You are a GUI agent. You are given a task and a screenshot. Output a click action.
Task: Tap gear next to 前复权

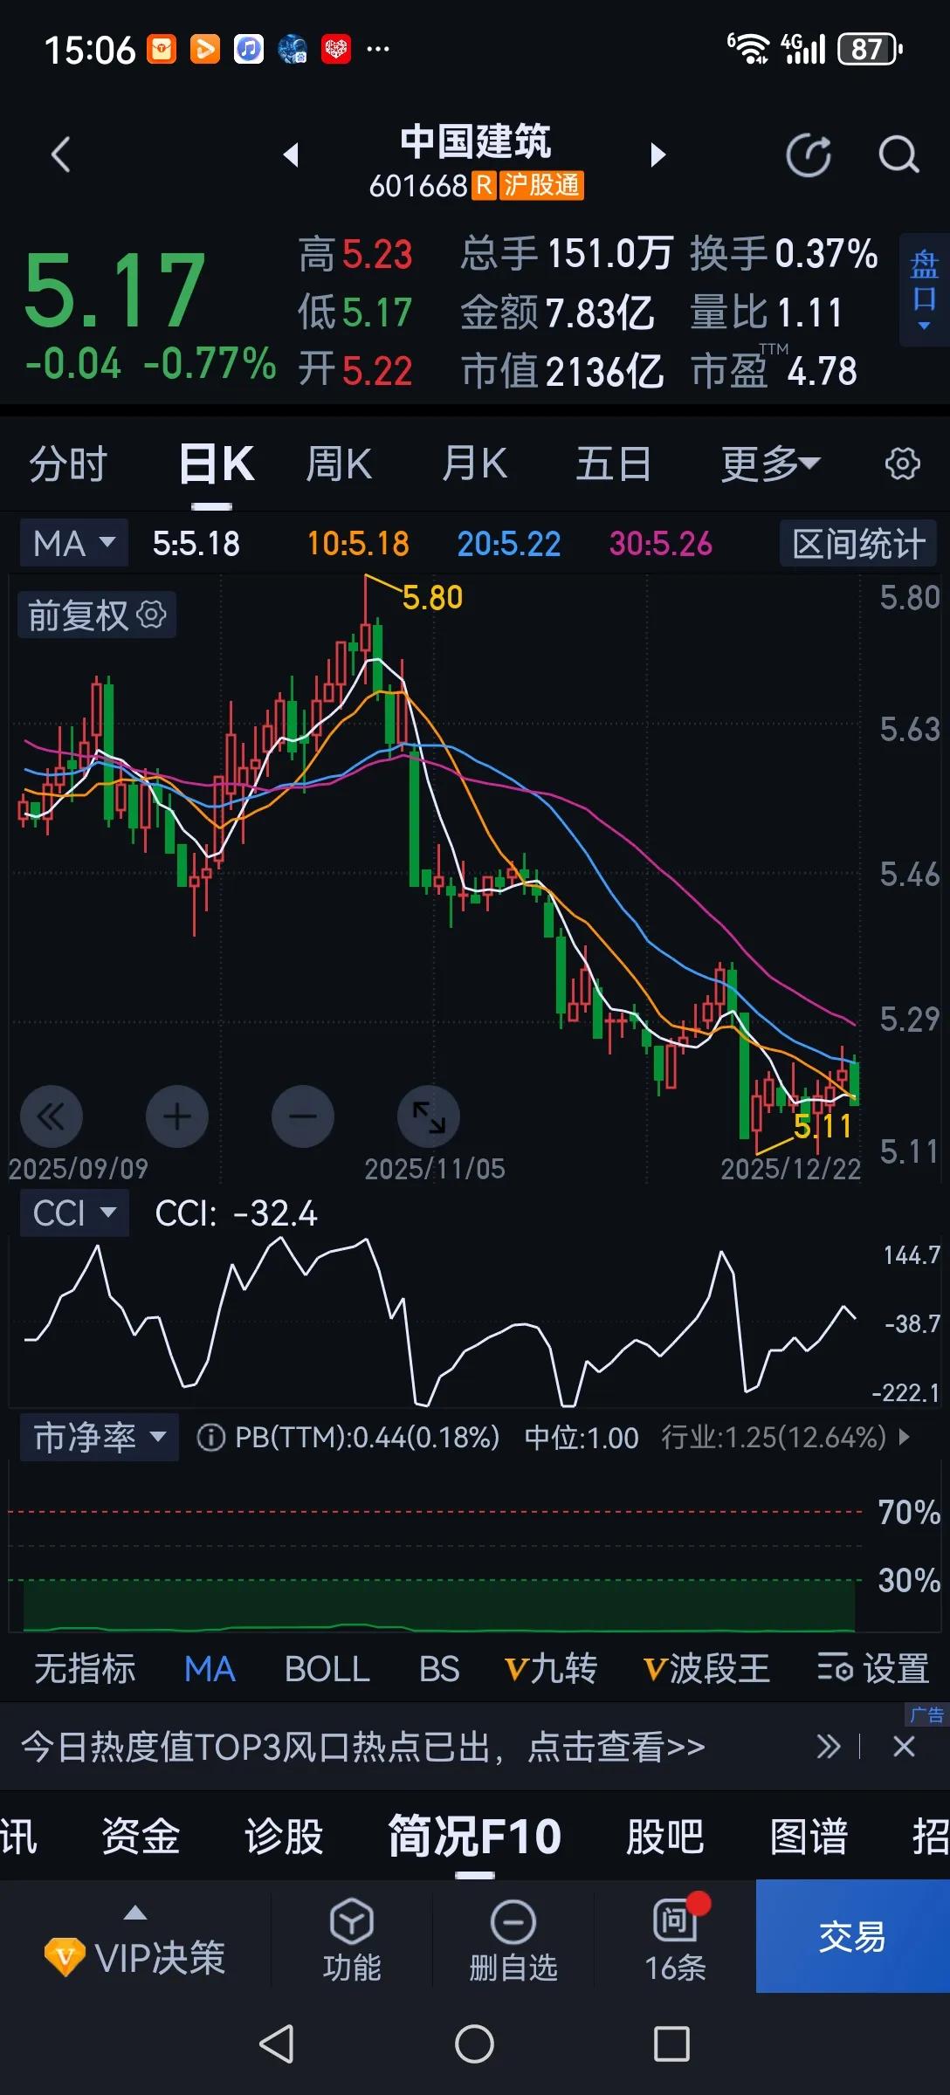151,615
